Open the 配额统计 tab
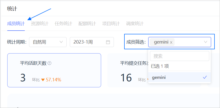The width and height of the screenshot is (220, 108). [87, 24]
